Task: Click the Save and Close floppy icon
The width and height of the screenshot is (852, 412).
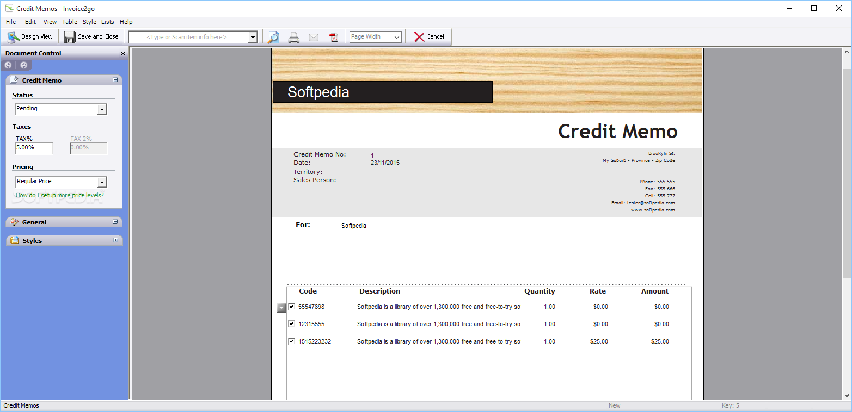Action: click(x=70, y=37)
